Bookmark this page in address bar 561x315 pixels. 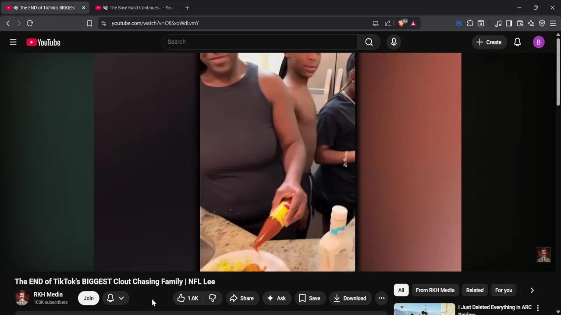coord(89,23)
